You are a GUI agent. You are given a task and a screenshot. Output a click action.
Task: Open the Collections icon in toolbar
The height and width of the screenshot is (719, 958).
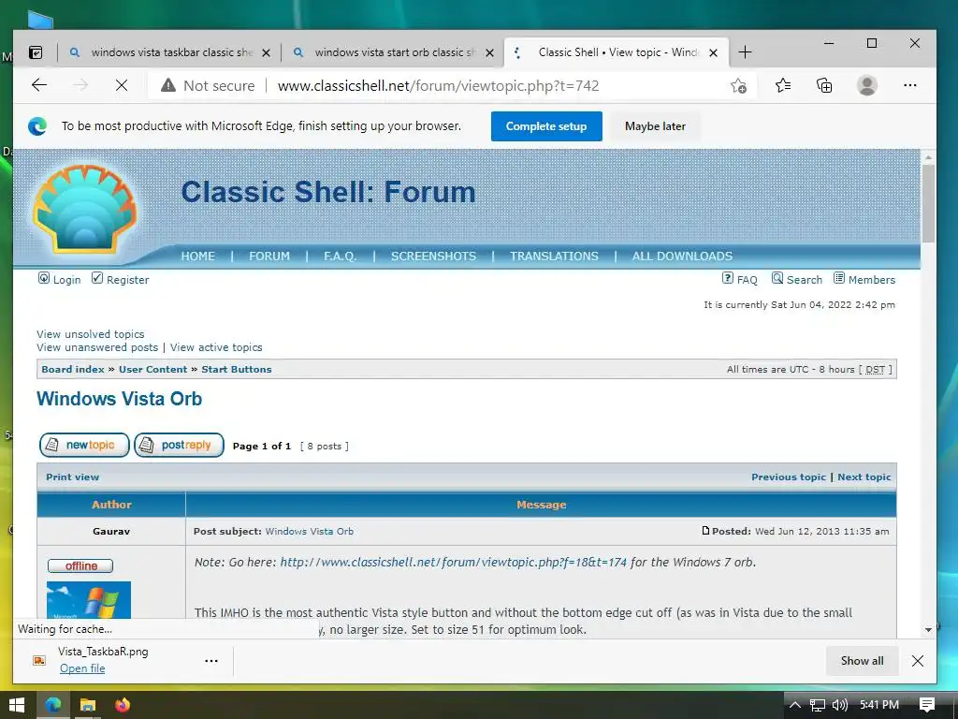point(824,85)
